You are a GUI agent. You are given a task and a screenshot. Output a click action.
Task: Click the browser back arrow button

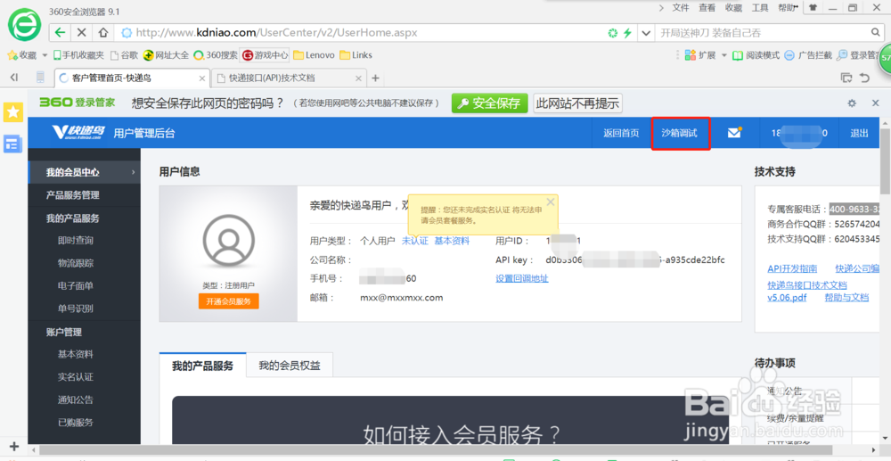click(x=60, y=32)
